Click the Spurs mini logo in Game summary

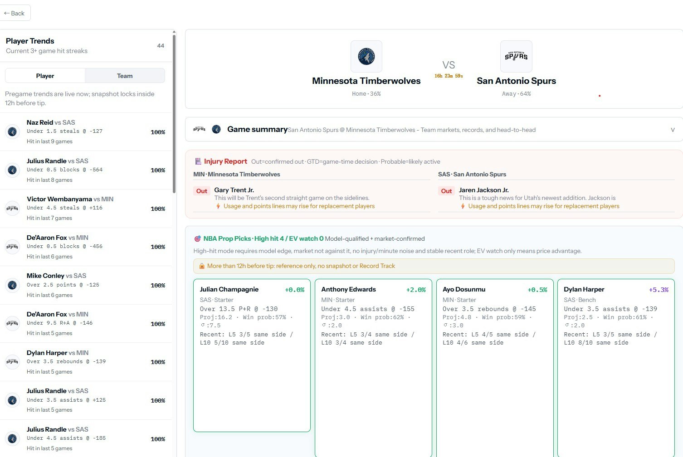pyautogui.click(x=199, y=129)
